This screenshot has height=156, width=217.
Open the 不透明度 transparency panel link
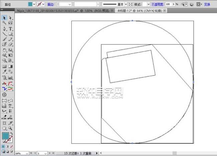158,4
